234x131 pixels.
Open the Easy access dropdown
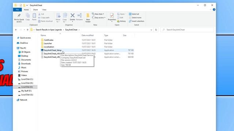pos(99,17)
